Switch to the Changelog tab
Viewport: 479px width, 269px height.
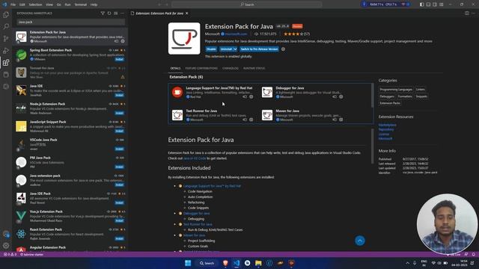pyautogui.click(x=231, y=68)
